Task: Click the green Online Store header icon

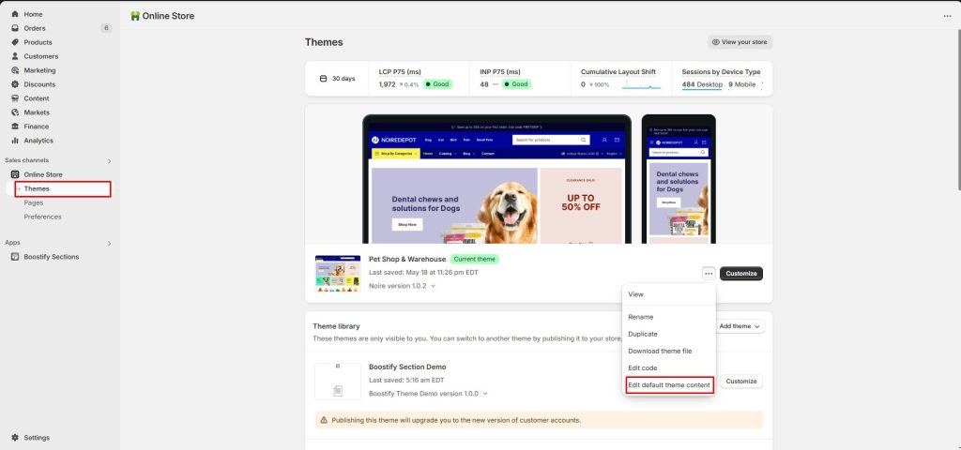Action: point(135,16)
